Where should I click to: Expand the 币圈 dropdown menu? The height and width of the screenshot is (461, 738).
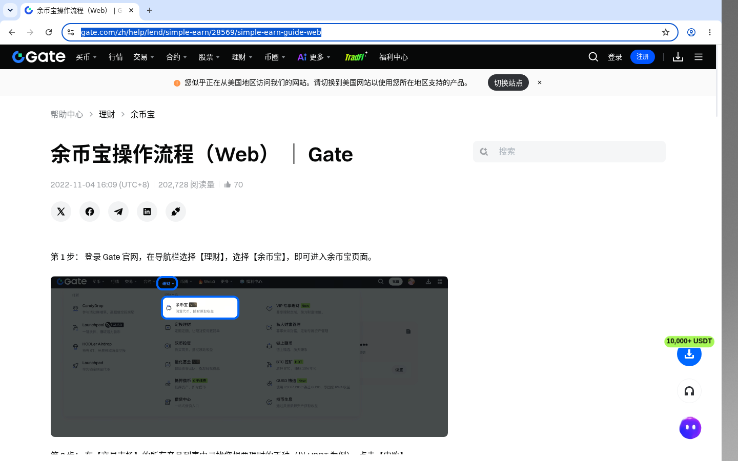tap(275, 57)
